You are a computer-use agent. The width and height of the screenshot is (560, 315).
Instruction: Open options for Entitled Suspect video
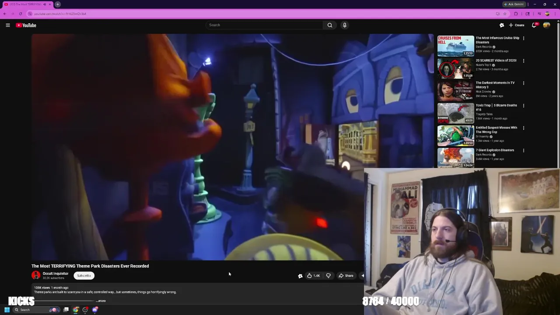524,128
